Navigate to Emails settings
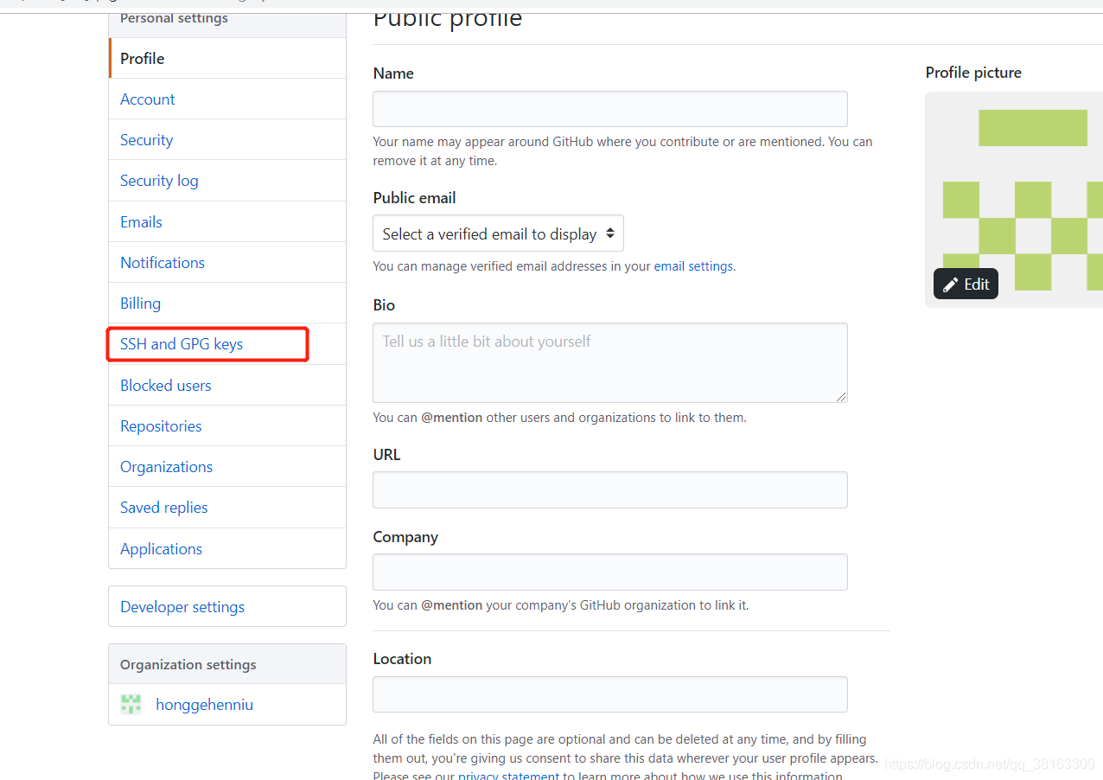Viewport: 1103px width, 780px height. tap(141, 222)
